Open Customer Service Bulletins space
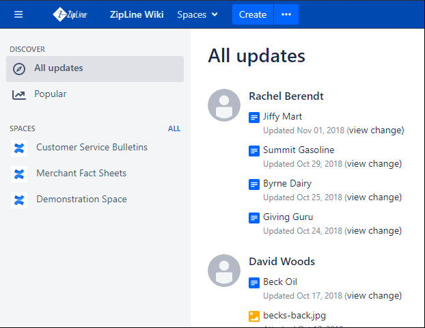This screenshot has height=328, width=425. [92, 147]
